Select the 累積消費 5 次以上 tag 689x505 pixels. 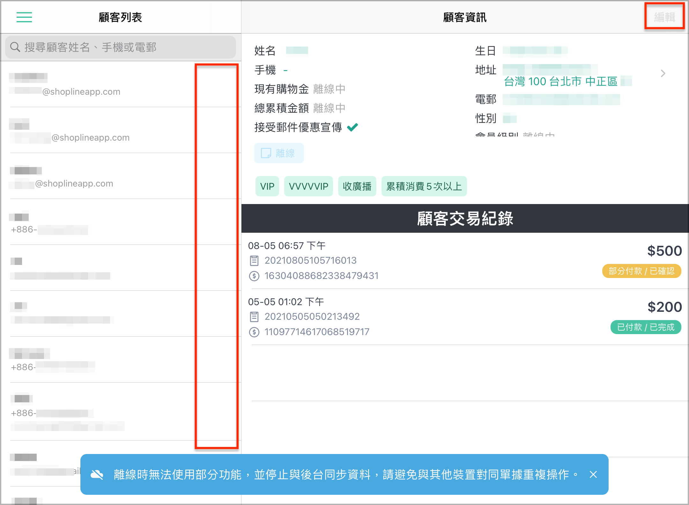point(424,186)
